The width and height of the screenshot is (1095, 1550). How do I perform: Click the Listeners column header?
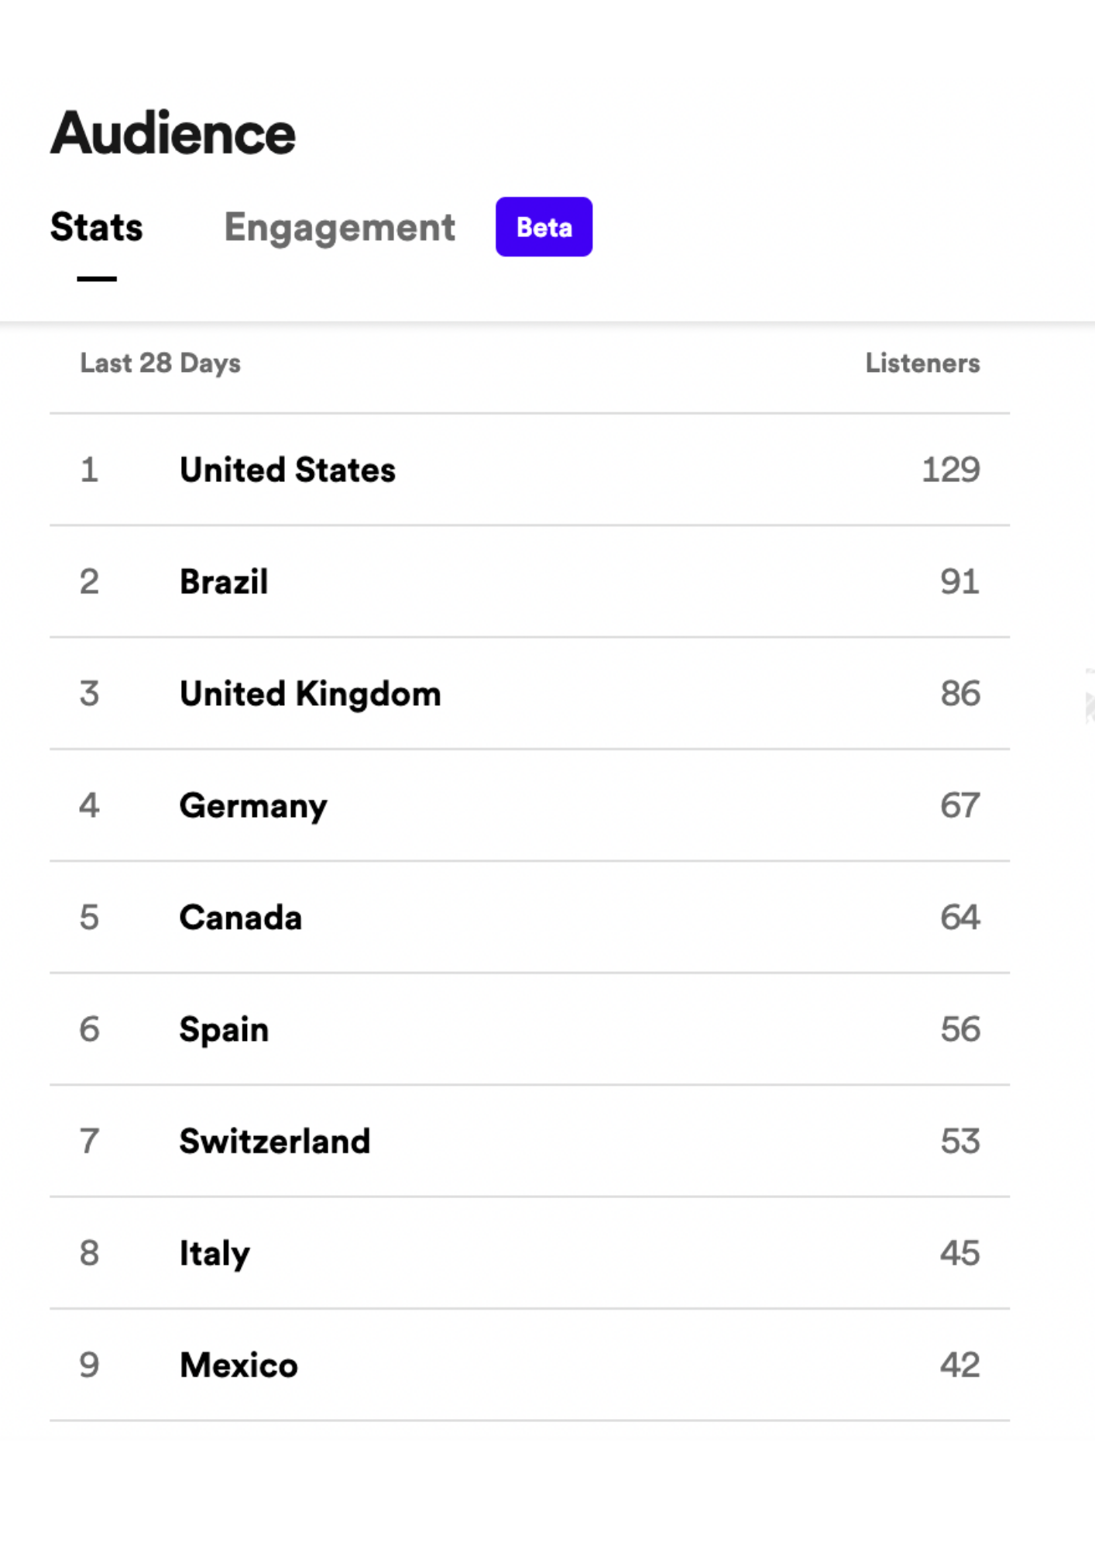coord(922,363)
